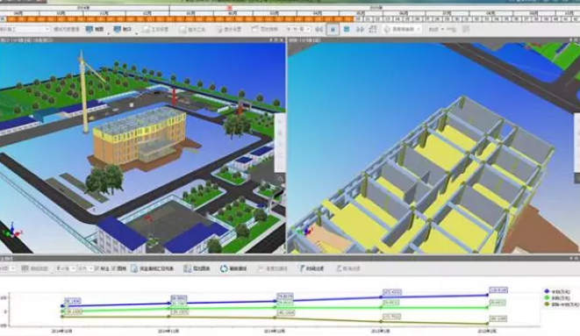Viewport: 580px width, 336px height.
Task: Click the refresh curve button
Action: coord(233,268)
